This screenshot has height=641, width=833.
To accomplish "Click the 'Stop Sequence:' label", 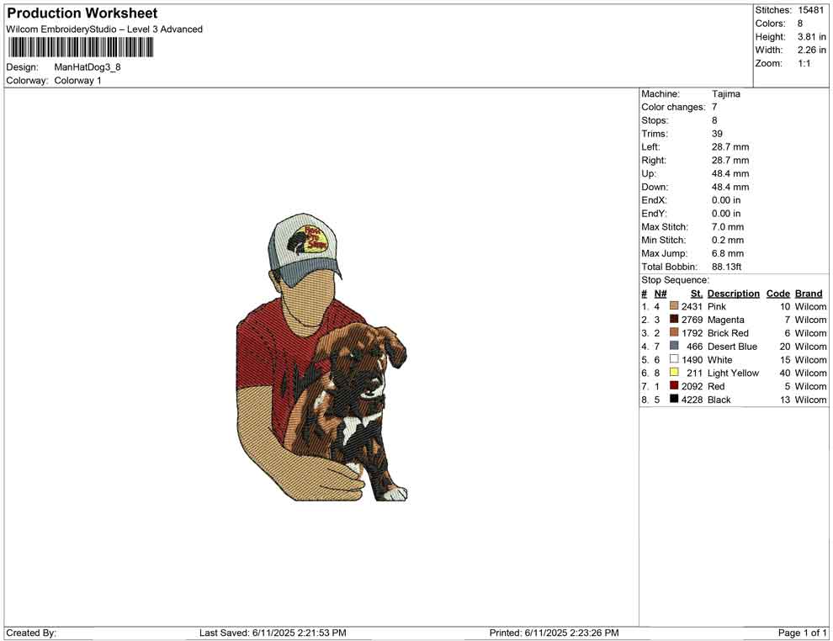I will 675,280.
